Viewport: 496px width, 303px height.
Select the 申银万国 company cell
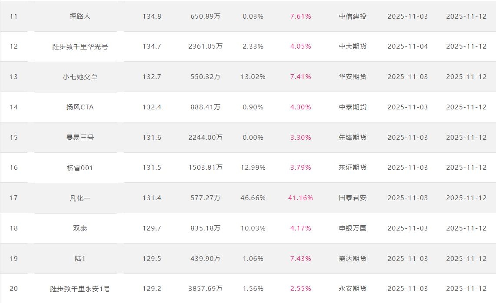coord(353,228)
